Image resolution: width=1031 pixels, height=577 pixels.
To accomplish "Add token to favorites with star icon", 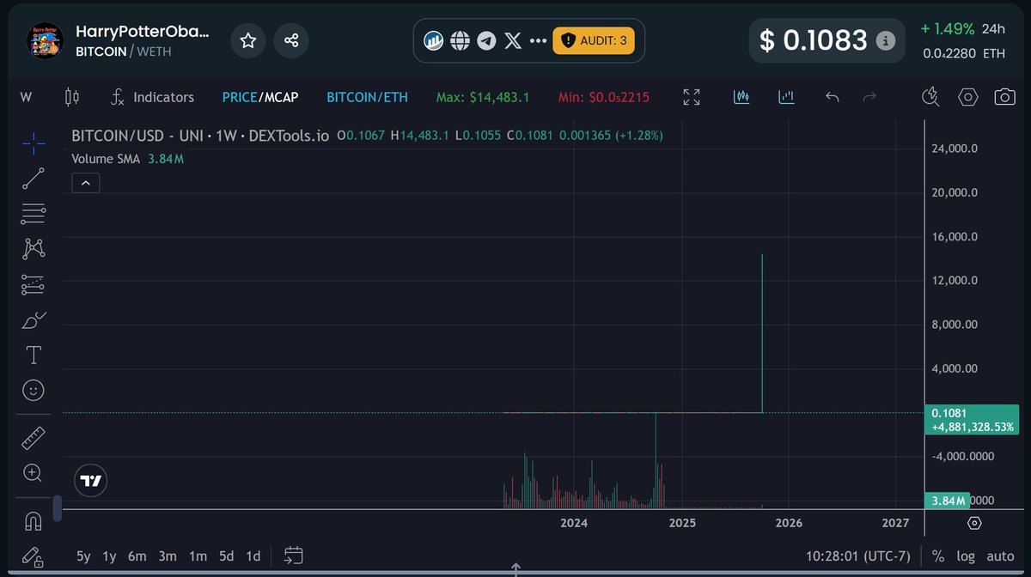I will tap(248, 40).
